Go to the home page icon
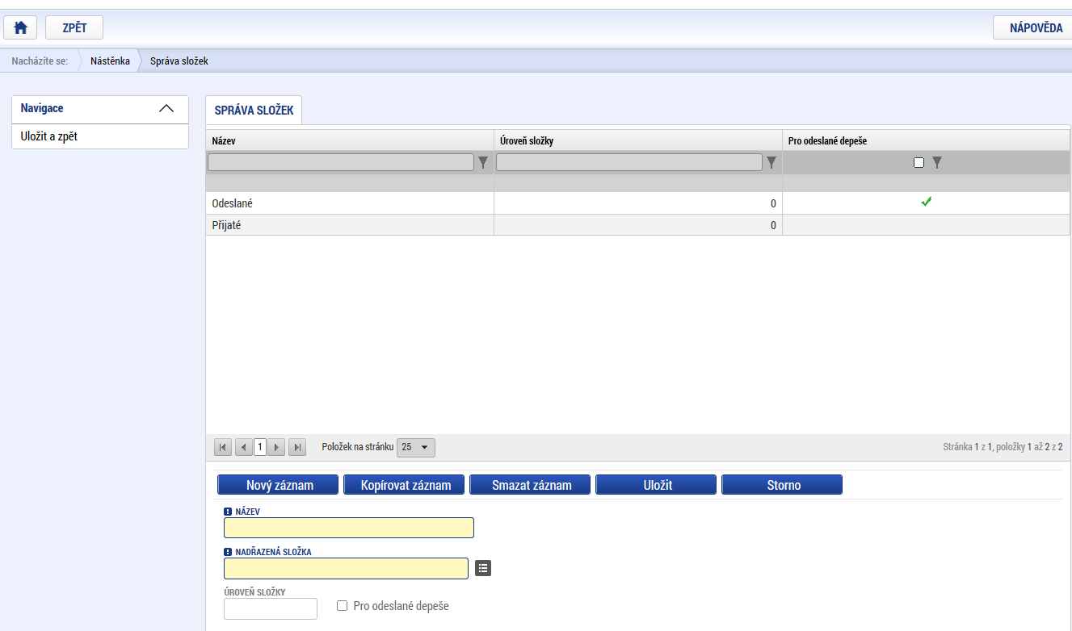Image resolution: width=1072 pixels, height=631 pixels. pos(21,27)
